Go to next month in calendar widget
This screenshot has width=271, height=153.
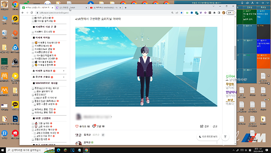pos(263,3)
